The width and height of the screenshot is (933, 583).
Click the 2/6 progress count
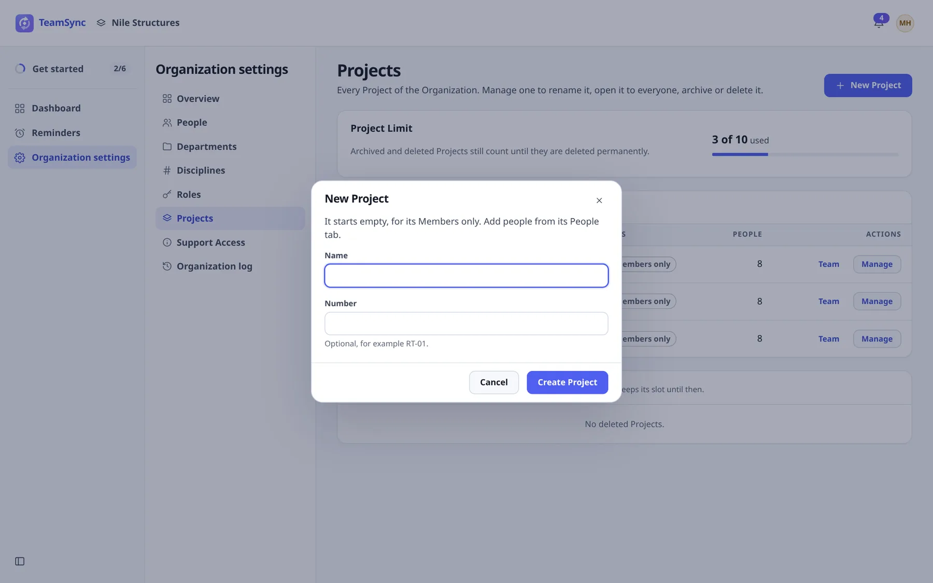(120, 68)
